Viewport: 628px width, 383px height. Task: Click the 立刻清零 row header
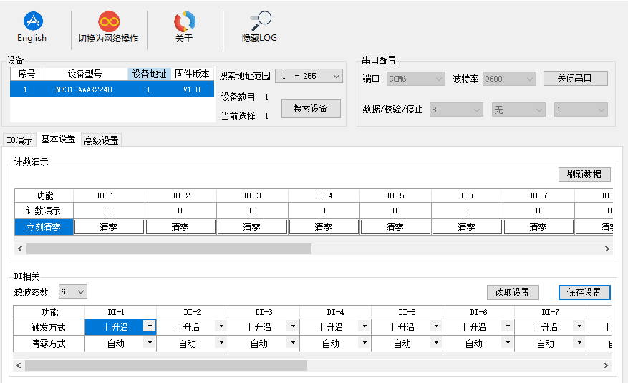tap(44, 227)
